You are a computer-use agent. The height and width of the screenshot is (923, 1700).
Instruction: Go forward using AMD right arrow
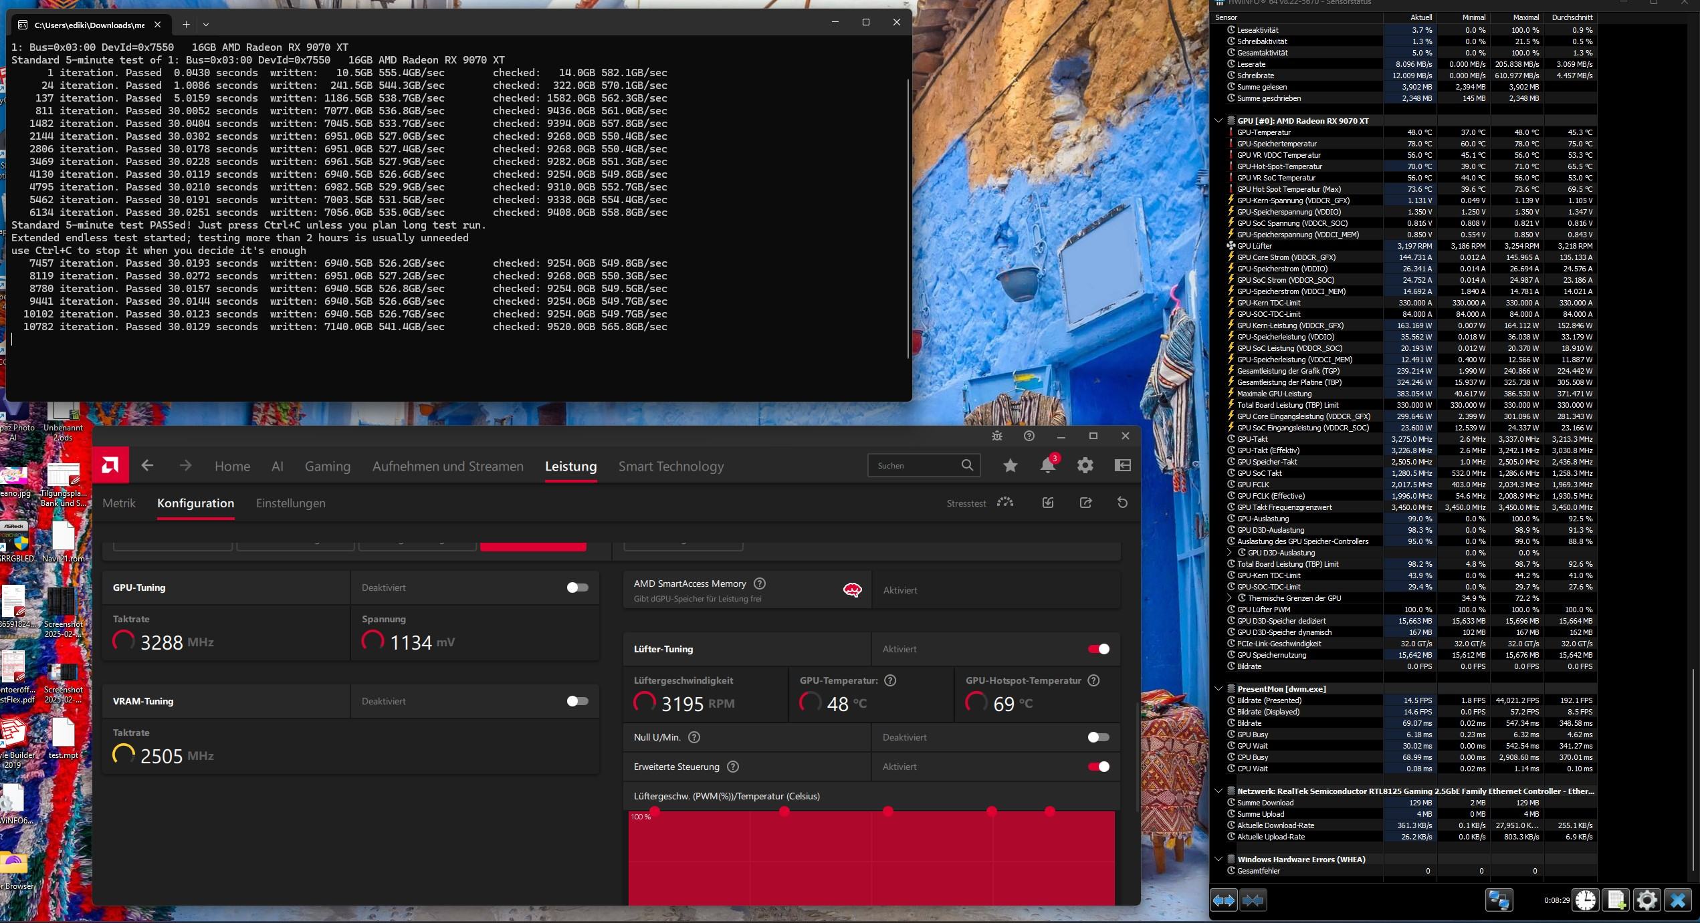(185, 465)
